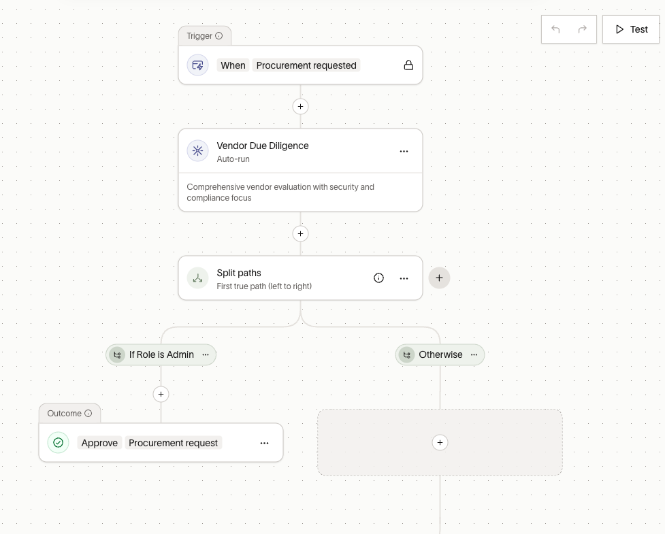
Task: Click the lock icon on trigger card
Action: tap(408, 65)
